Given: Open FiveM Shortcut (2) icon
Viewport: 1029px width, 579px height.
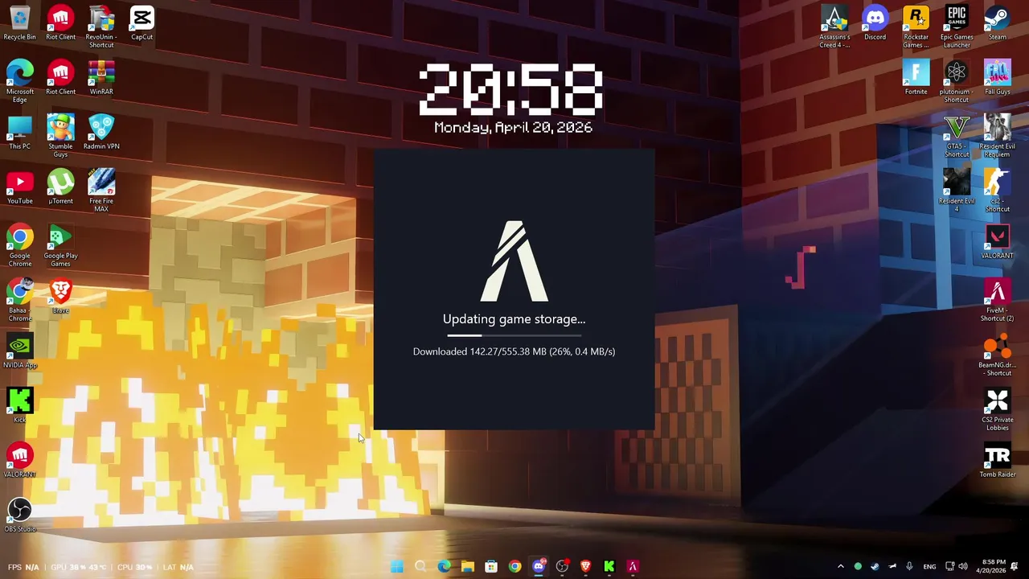Looking at the screenshot, I should [x=998, y=299].
